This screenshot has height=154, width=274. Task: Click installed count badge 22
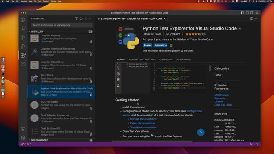point(90,31)
